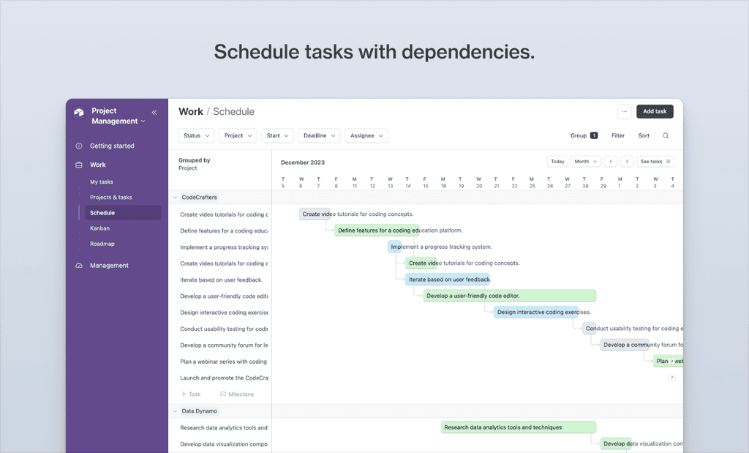Screen dimensions: 749x453
Task: Click the info icon next to Getting started
Action: (x=78, y=146)
